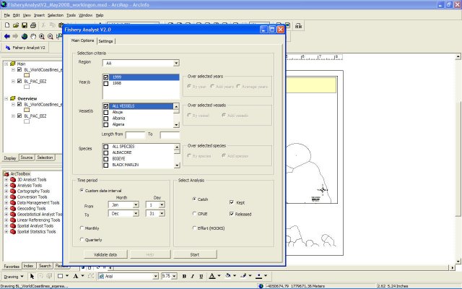Select the fixed zoom in tool
This screenshot has width=462, height=289.
point(42,36)
